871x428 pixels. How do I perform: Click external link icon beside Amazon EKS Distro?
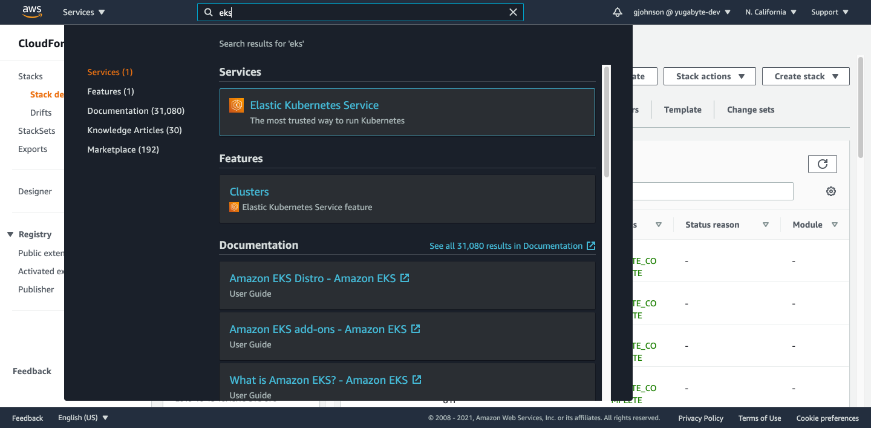coord(405,278)
